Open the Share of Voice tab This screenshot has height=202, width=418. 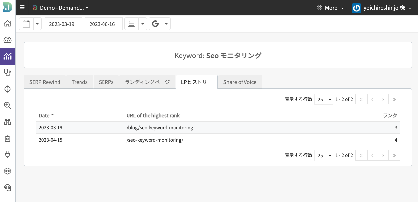click(240, 82)
